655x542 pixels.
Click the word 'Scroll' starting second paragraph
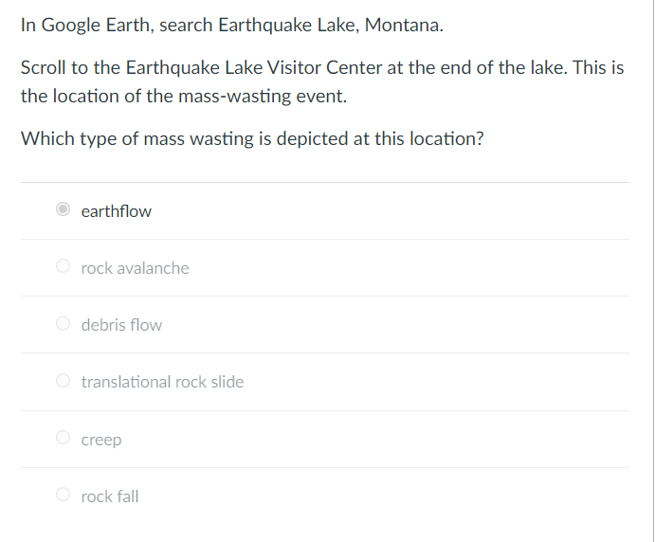point(44,67)
